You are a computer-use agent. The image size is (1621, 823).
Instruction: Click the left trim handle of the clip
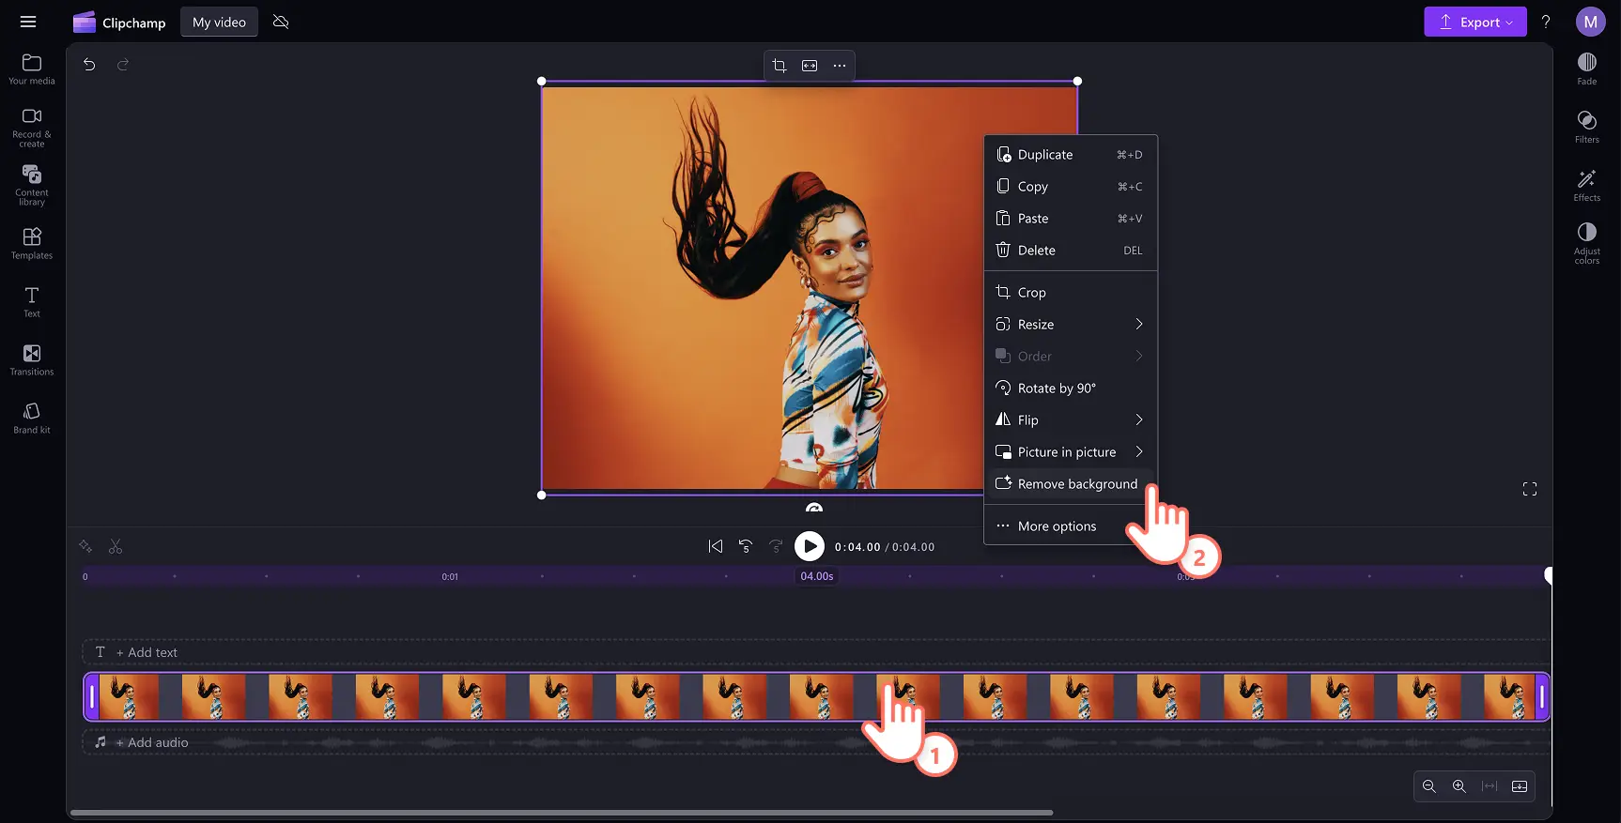pos(92,697)
